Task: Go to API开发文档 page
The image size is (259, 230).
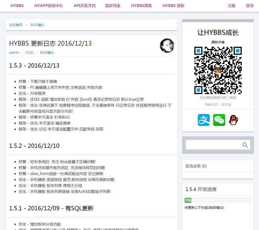Action: [x=84, y=6]
